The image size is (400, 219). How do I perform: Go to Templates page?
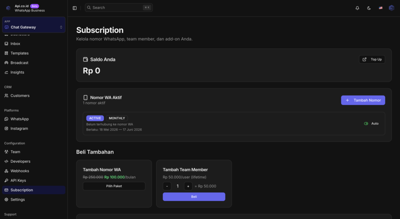point(34,53)
